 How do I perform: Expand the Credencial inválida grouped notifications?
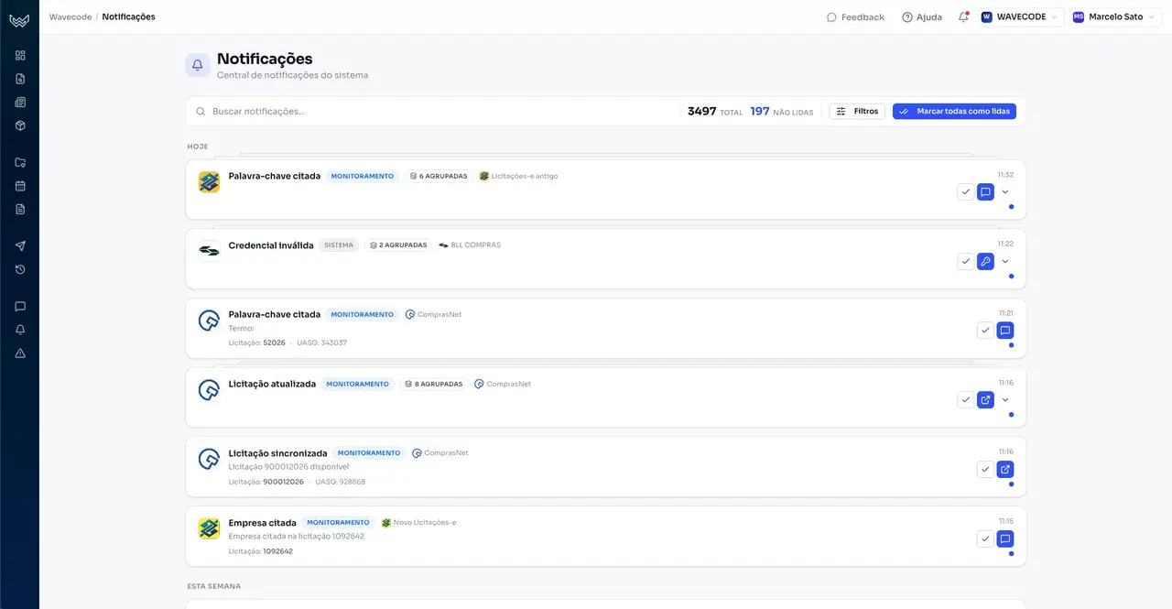tap(1005, 261)
